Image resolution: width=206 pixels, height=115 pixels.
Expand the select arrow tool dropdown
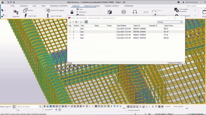(x=5, y=10)
